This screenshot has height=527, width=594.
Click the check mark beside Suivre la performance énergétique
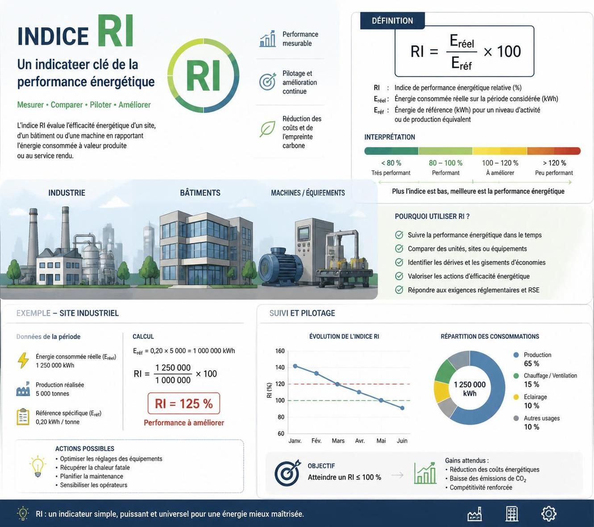[399, 235]
